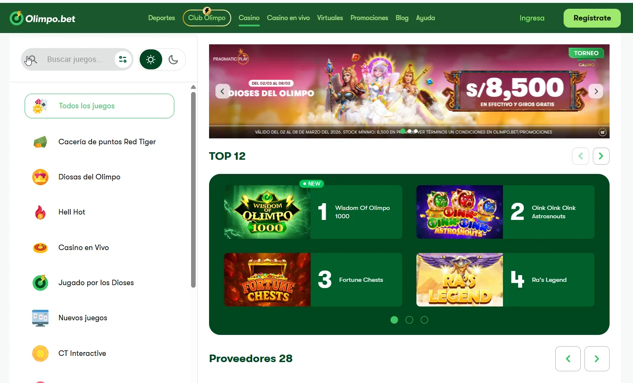Select Diosas del Olimpo category icon
Screen dimensions: 633x383
click(40, 177)
